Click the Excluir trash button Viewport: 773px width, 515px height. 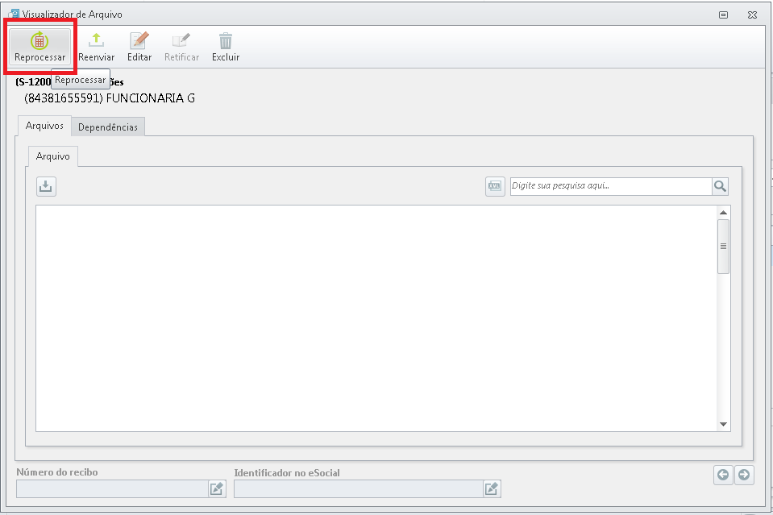226,47
